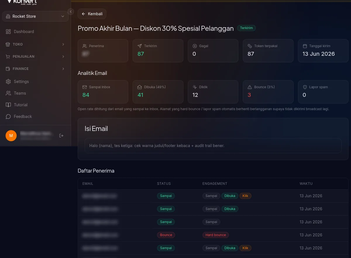Click the Tanggal kirim calendar icon
The height and width of the screenshot is (258, 351).
[305, 46]
